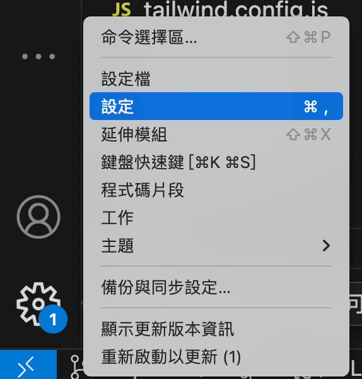Click the source control branch icon
362x379 pixels.
[76, 366]
